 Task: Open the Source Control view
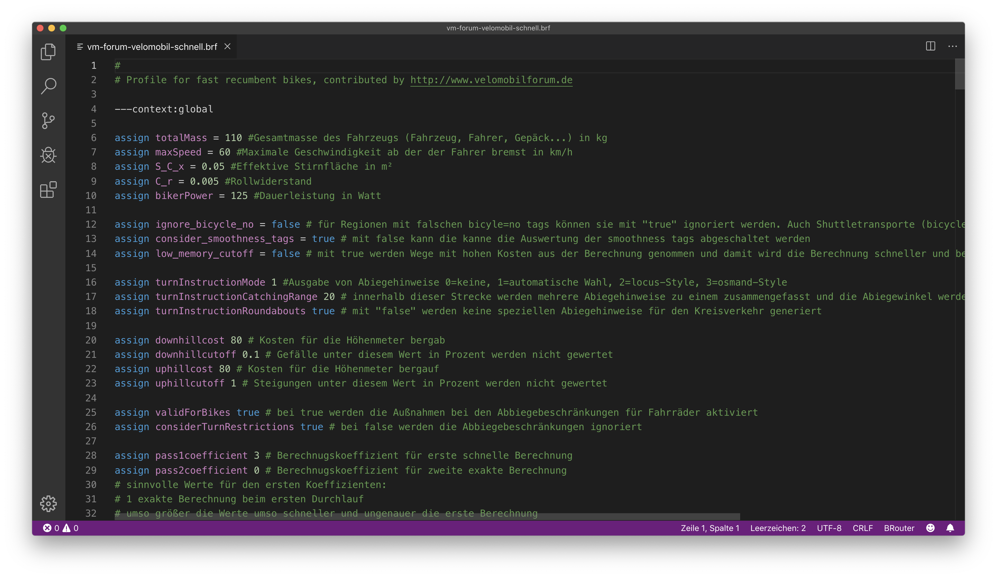point(48,121)
